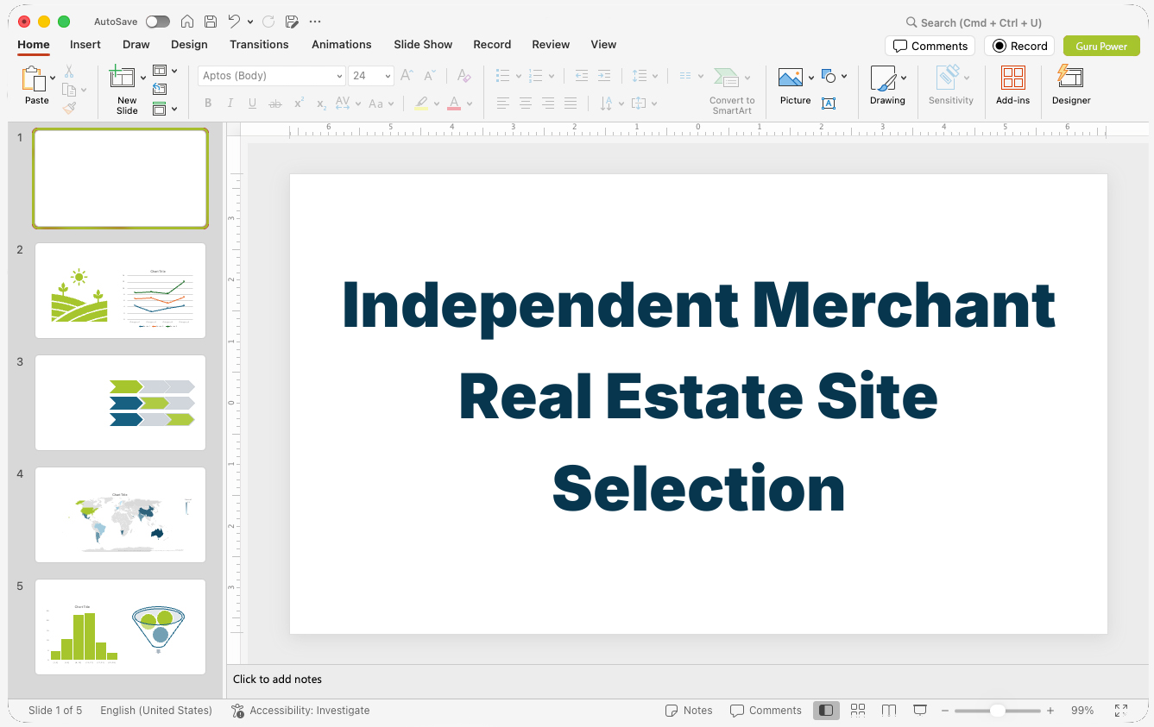Image resolution: width=1154 pixels, height=727 pixels.
Task: Fit slide to current window
Action: 1121,710
